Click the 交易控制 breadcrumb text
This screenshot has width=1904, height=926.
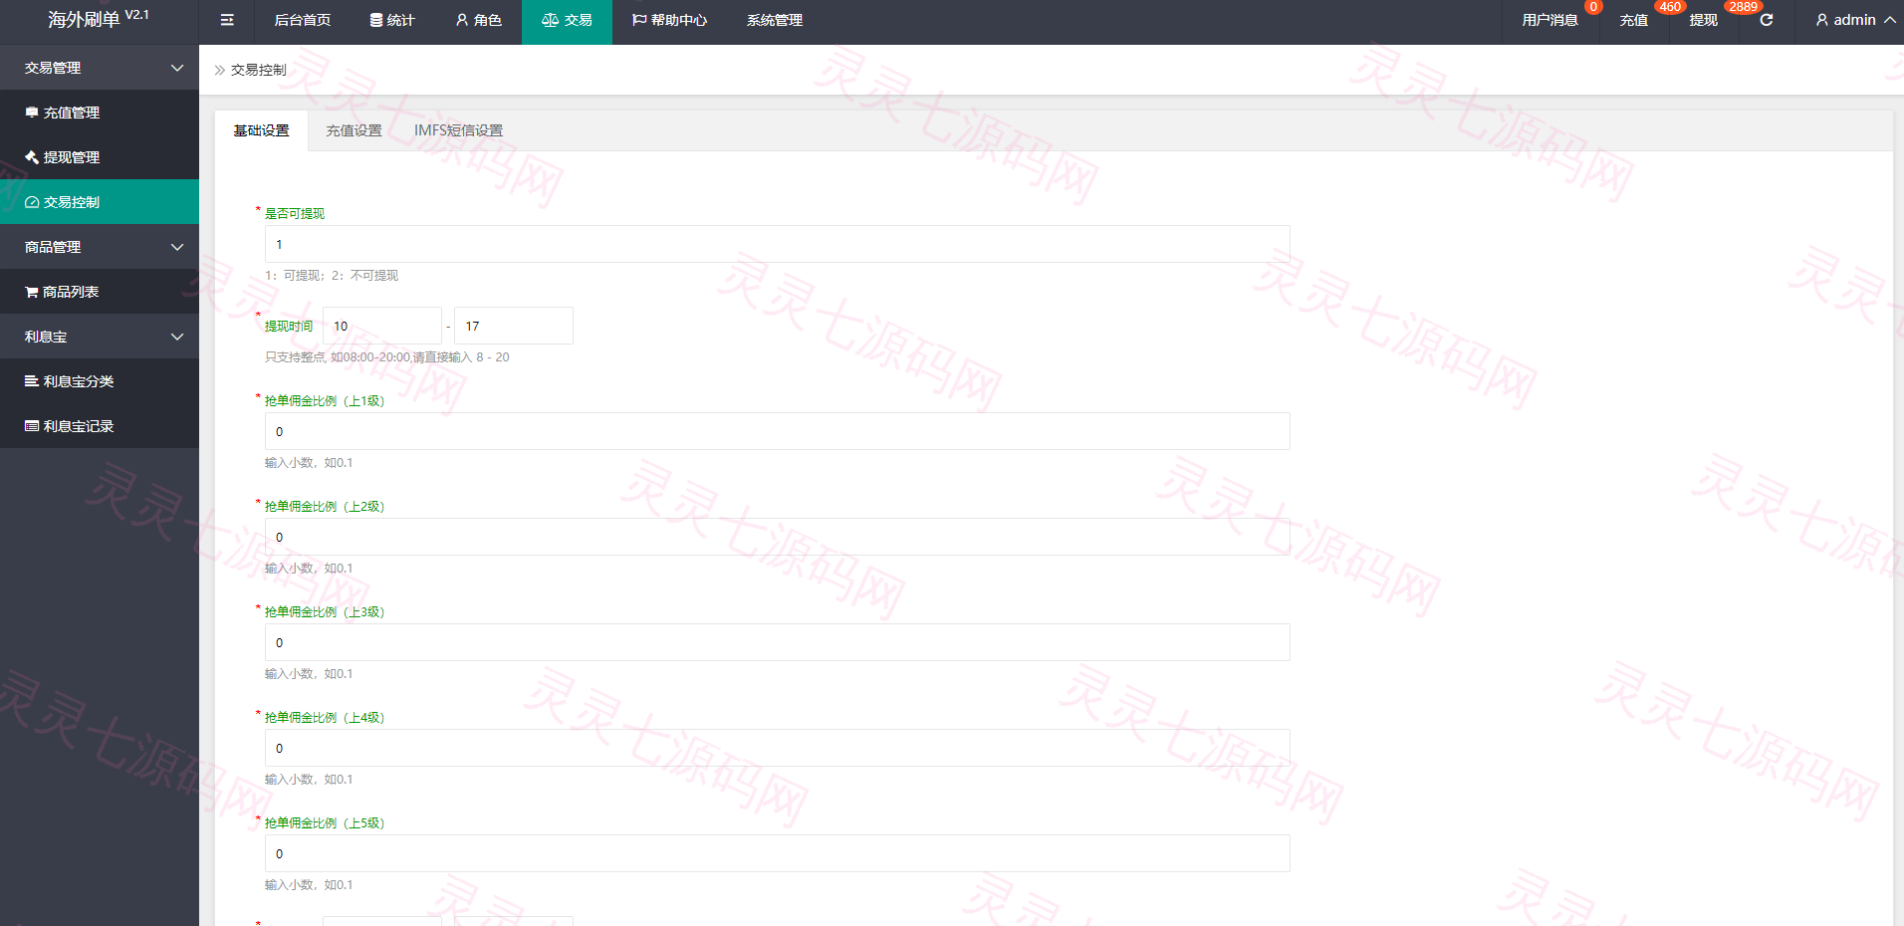coord(259,70)
